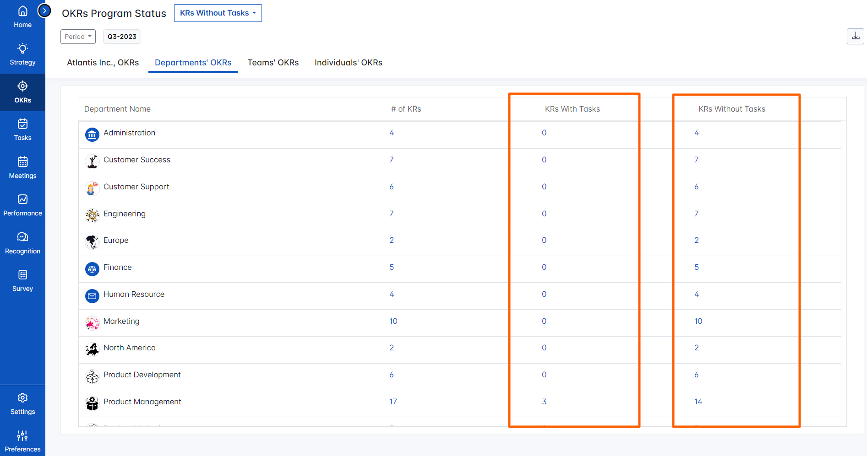The height and width of the screenshot is (456, 867).
Task: Expand the sidebar with arrow button
Action: point(44,10)
